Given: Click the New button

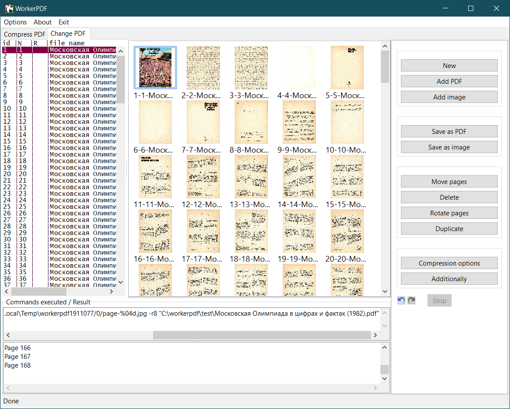Looking at the screenshot, I should [x=449, y=65].
